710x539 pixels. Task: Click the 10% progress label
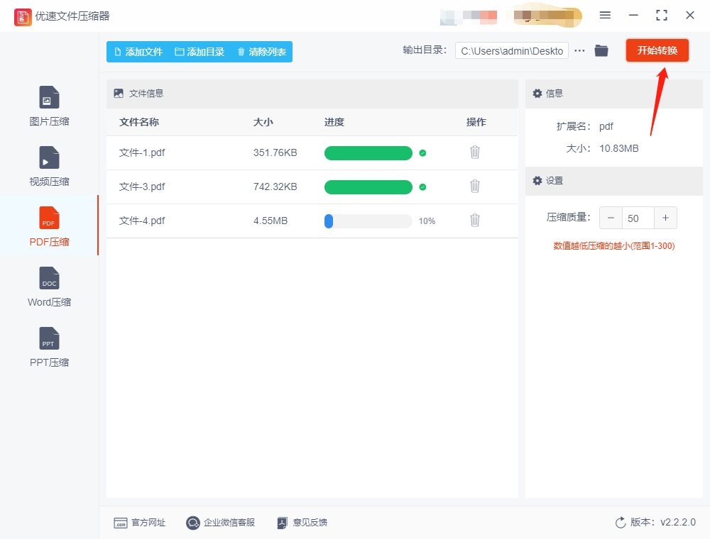point(427,221)
